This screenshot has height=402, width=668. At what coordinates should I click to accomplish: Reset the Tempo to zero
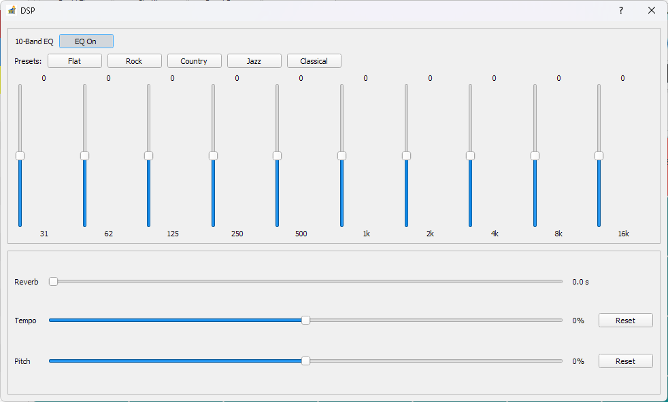pos(625,320)
